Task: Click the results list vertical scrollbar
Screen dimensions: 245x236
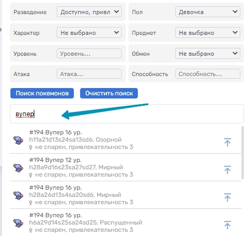Action: click(x=242, y=153)
